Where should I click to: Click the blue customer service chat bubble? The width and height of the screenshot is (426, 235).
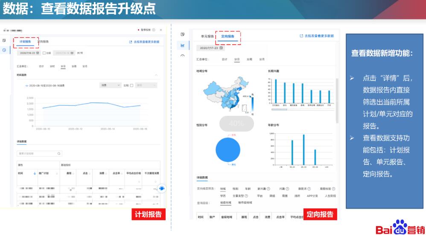(x=162, y=189)
